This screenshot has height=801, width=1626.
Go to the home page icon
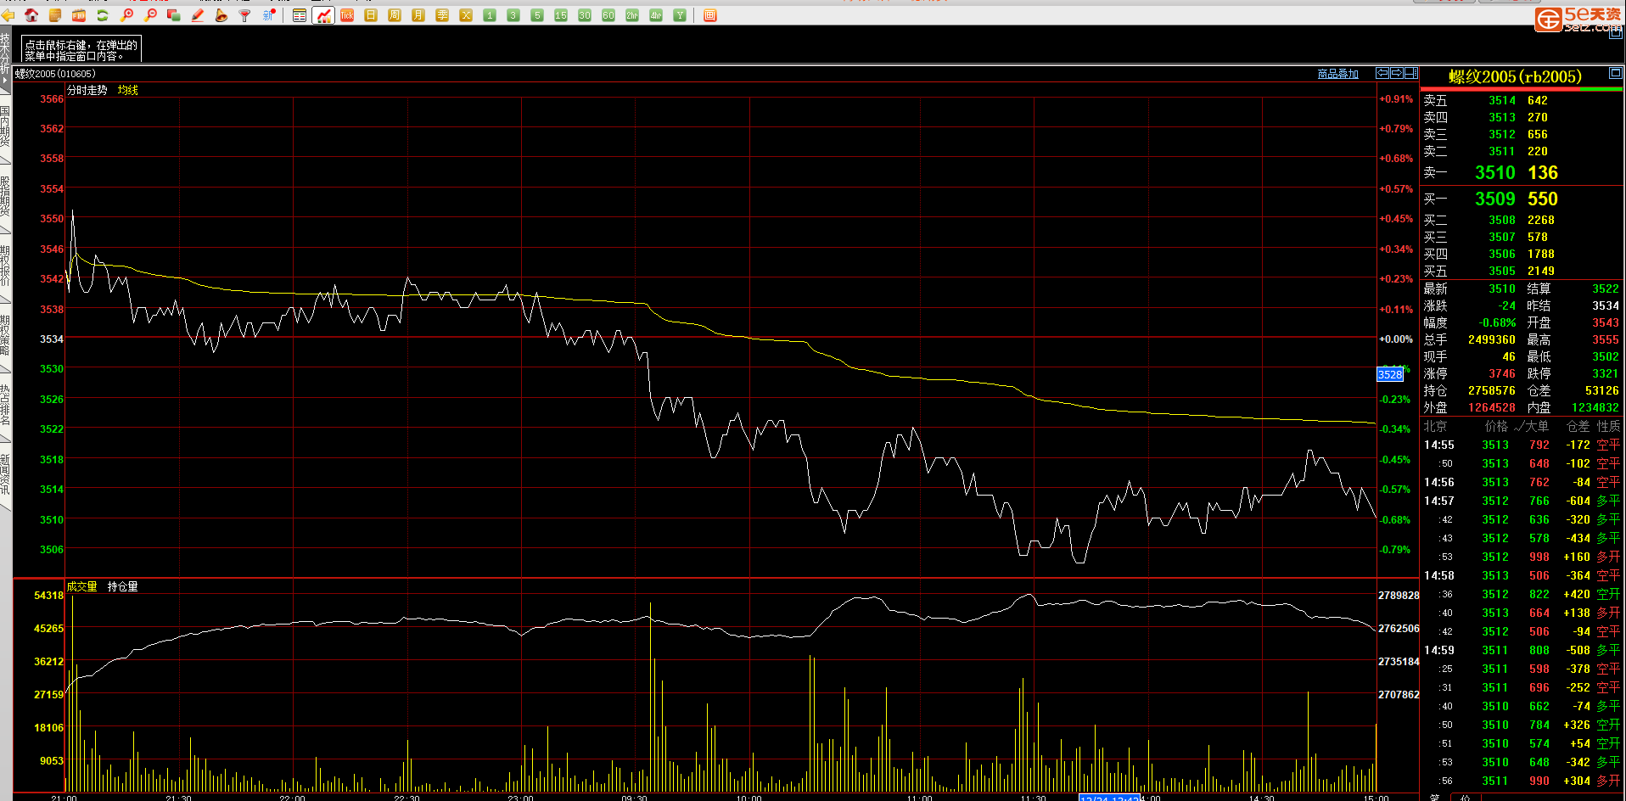coord(31,15)
